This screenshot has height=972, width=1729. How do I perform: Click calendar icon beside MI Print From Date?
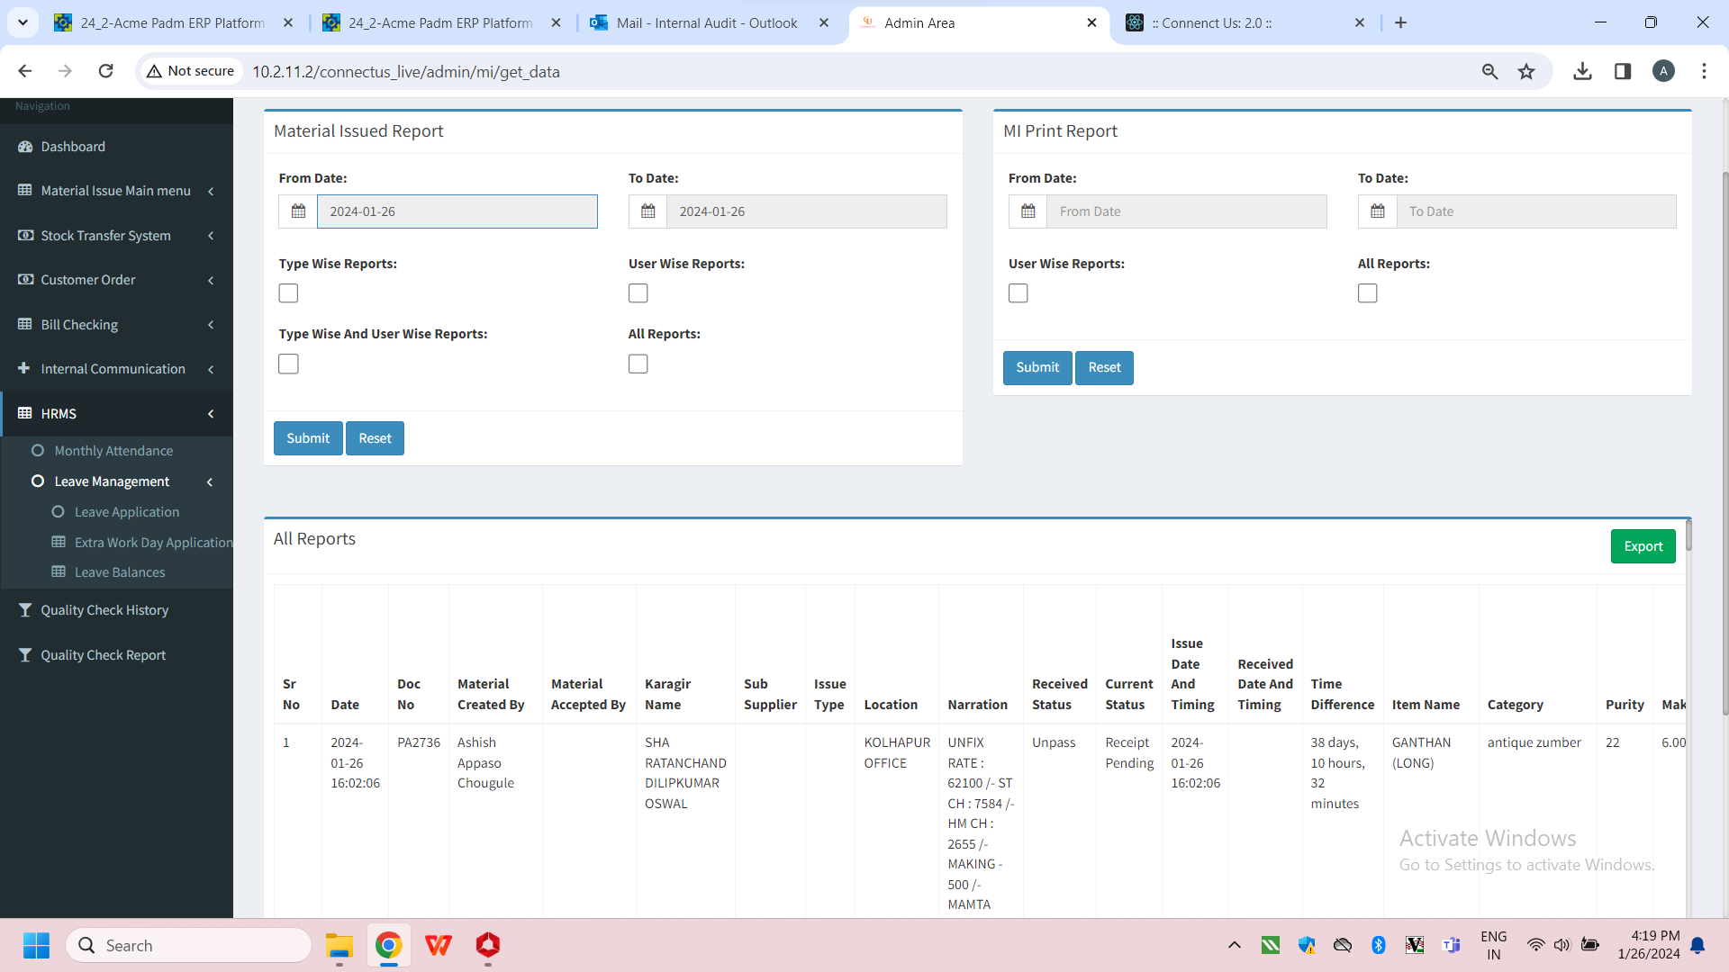[x=1027, y=211]
